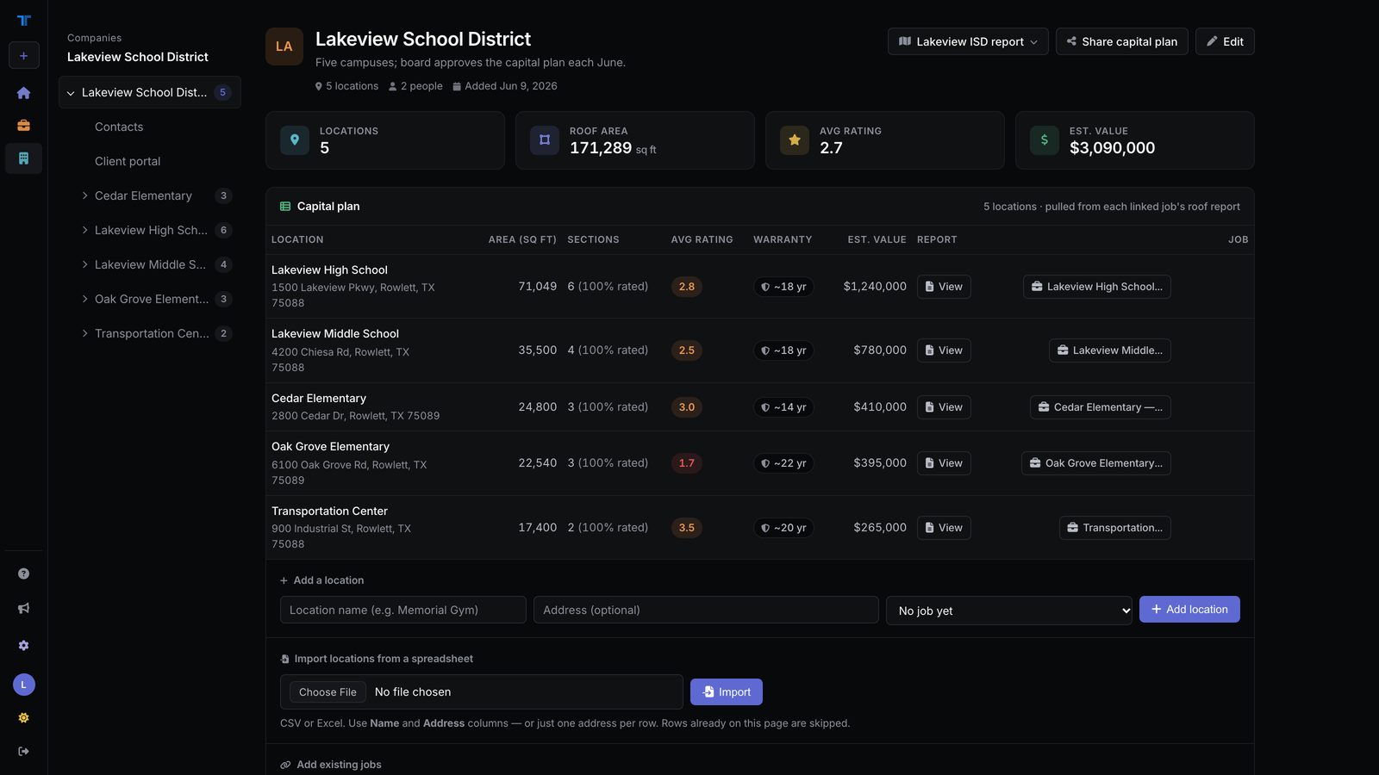Open the jobs briefcase icon in sidebar
The width and height of the screenshot is (1379, 775).
pyautogui.click(x=23, y=126)
